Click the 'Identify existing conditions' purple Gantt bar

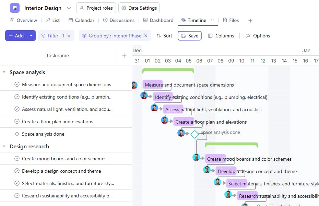pyautogui.click(x=163, y=97)
